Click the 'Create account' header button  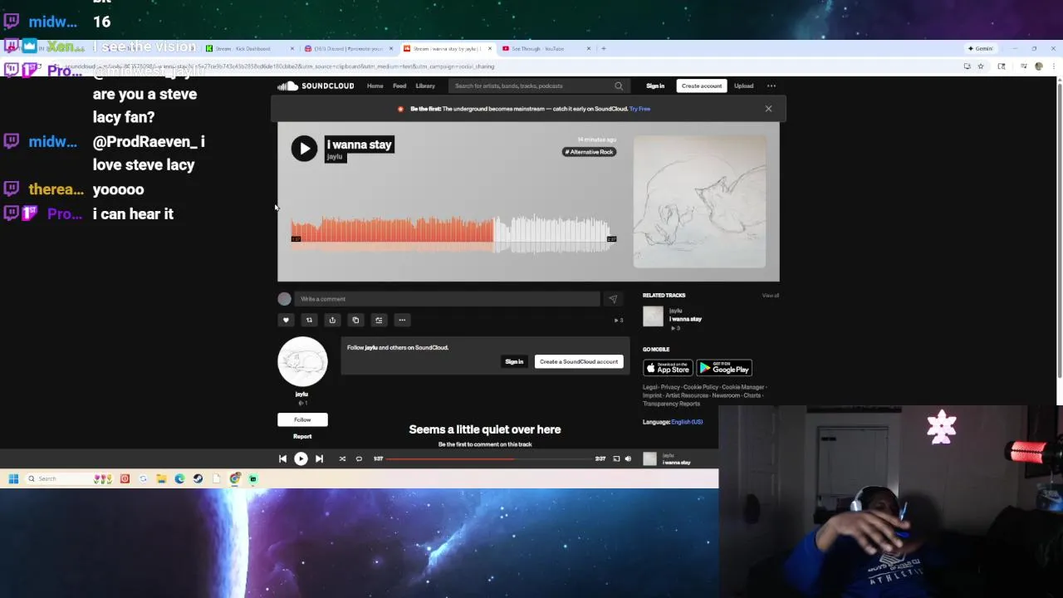point(702,86)
